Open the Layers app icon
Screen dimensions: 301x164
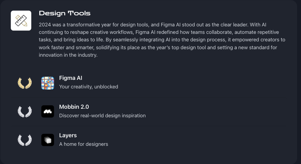[x=47, y=140]
